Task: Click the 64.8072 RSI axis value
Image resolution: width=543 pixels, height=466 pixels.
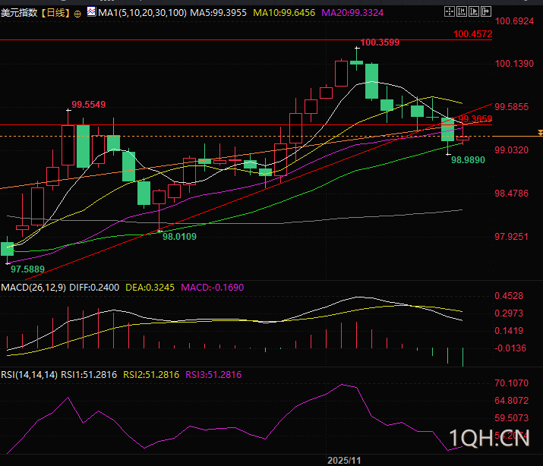Action: [512, 401]
